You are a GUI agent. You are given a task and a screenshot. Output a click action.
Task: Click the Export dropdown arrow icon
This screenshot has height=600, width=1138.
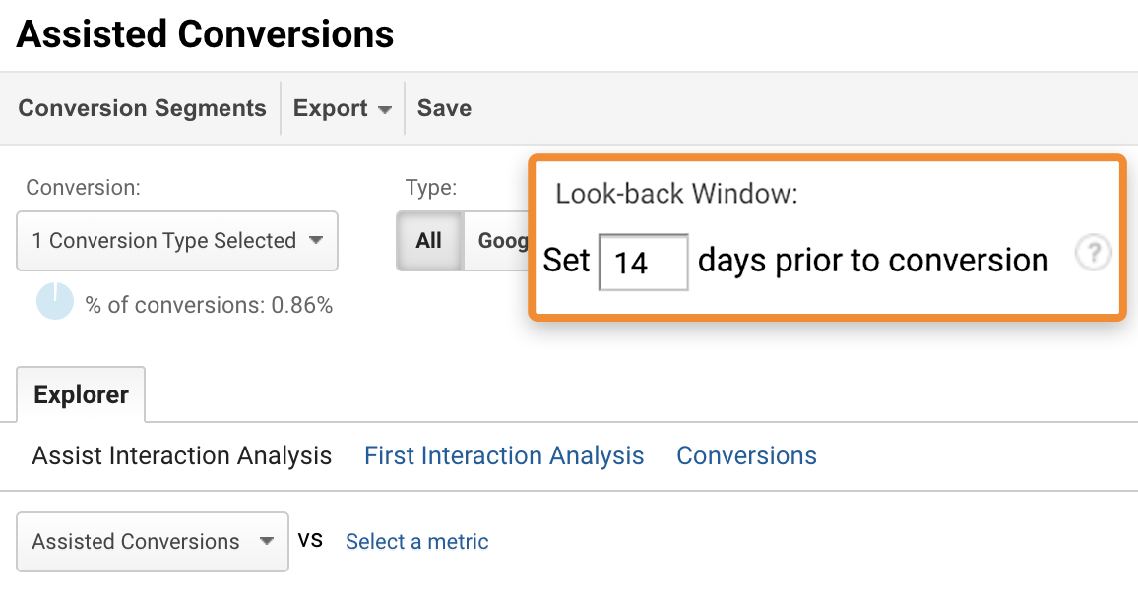[x=384, y=108]
